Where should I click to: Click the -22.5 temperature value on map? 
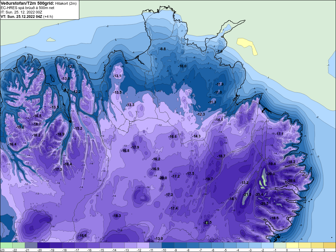click(207, 222)
